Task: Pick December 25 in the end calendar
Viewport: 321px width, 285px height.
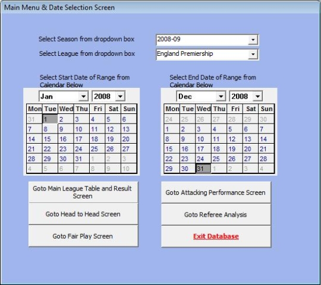Action: click(219, 159)
